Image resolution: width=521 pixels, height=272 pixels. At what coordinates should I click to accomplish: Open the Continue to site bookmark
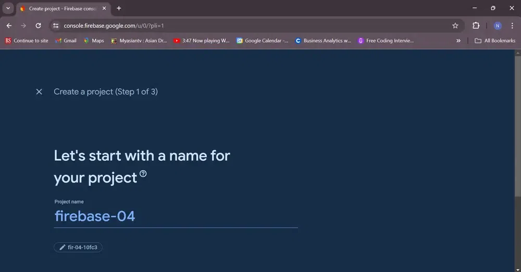(27, 41)
